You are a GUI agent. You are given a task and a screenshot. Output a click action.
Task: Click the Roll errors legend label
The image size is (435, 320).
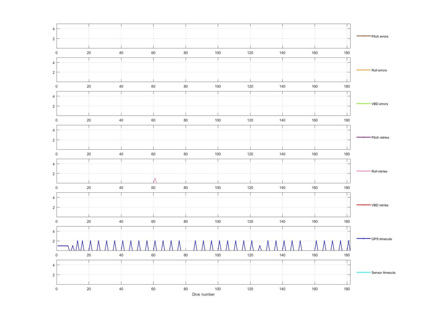pyautogui.click(x=379, y=70)
